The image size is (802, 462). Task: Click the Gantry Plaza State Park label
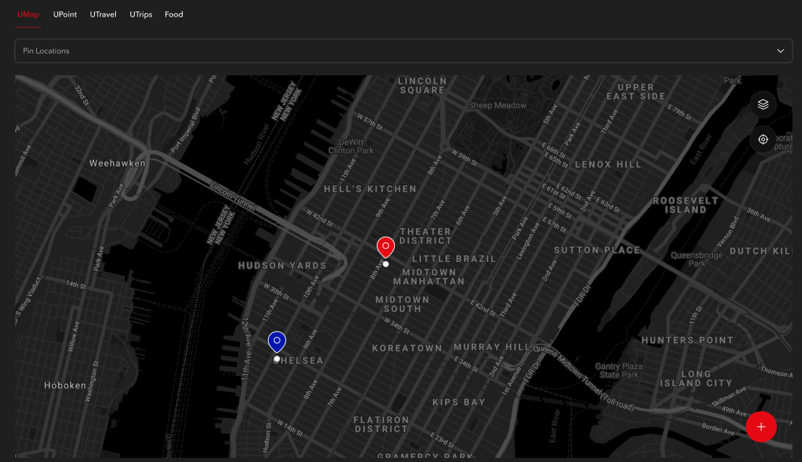pos(619,371)
